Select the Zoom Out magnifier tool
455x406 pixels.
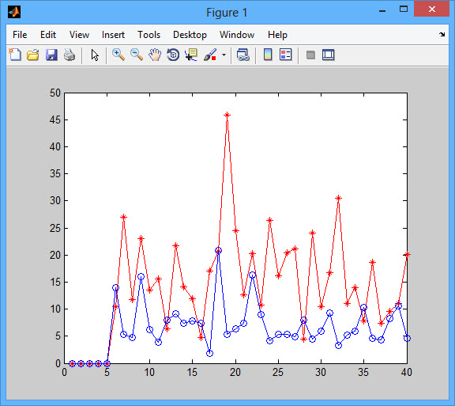point(137,55)
